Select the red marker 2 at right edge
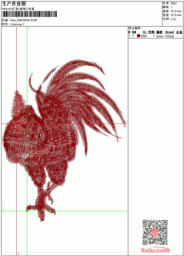184x256 pixels. [125, 122]
